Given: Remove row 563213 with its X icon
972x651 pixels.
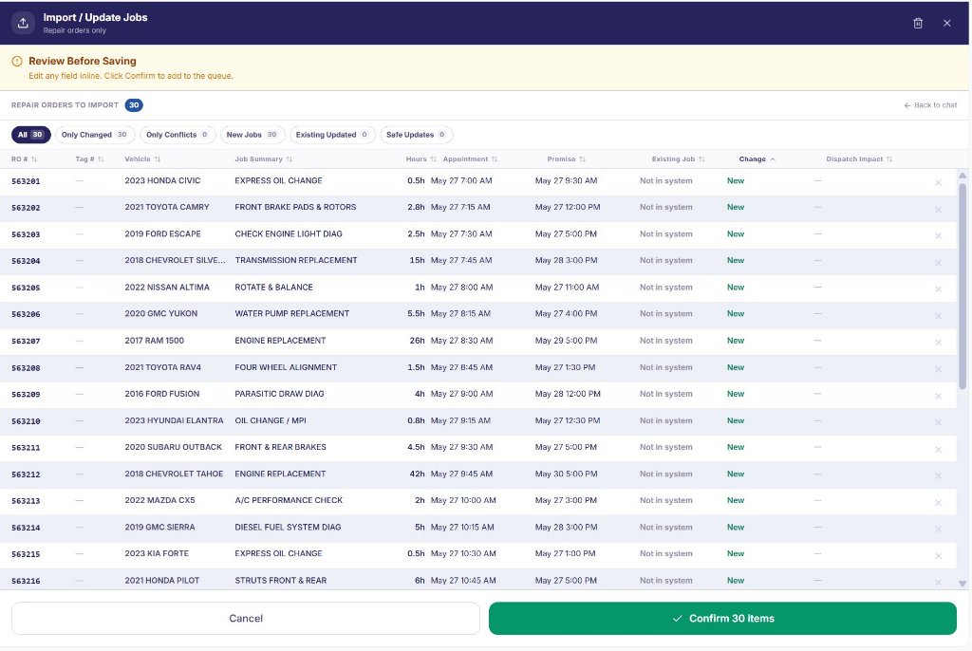Looking at the screenshot, I should [938, 502].
